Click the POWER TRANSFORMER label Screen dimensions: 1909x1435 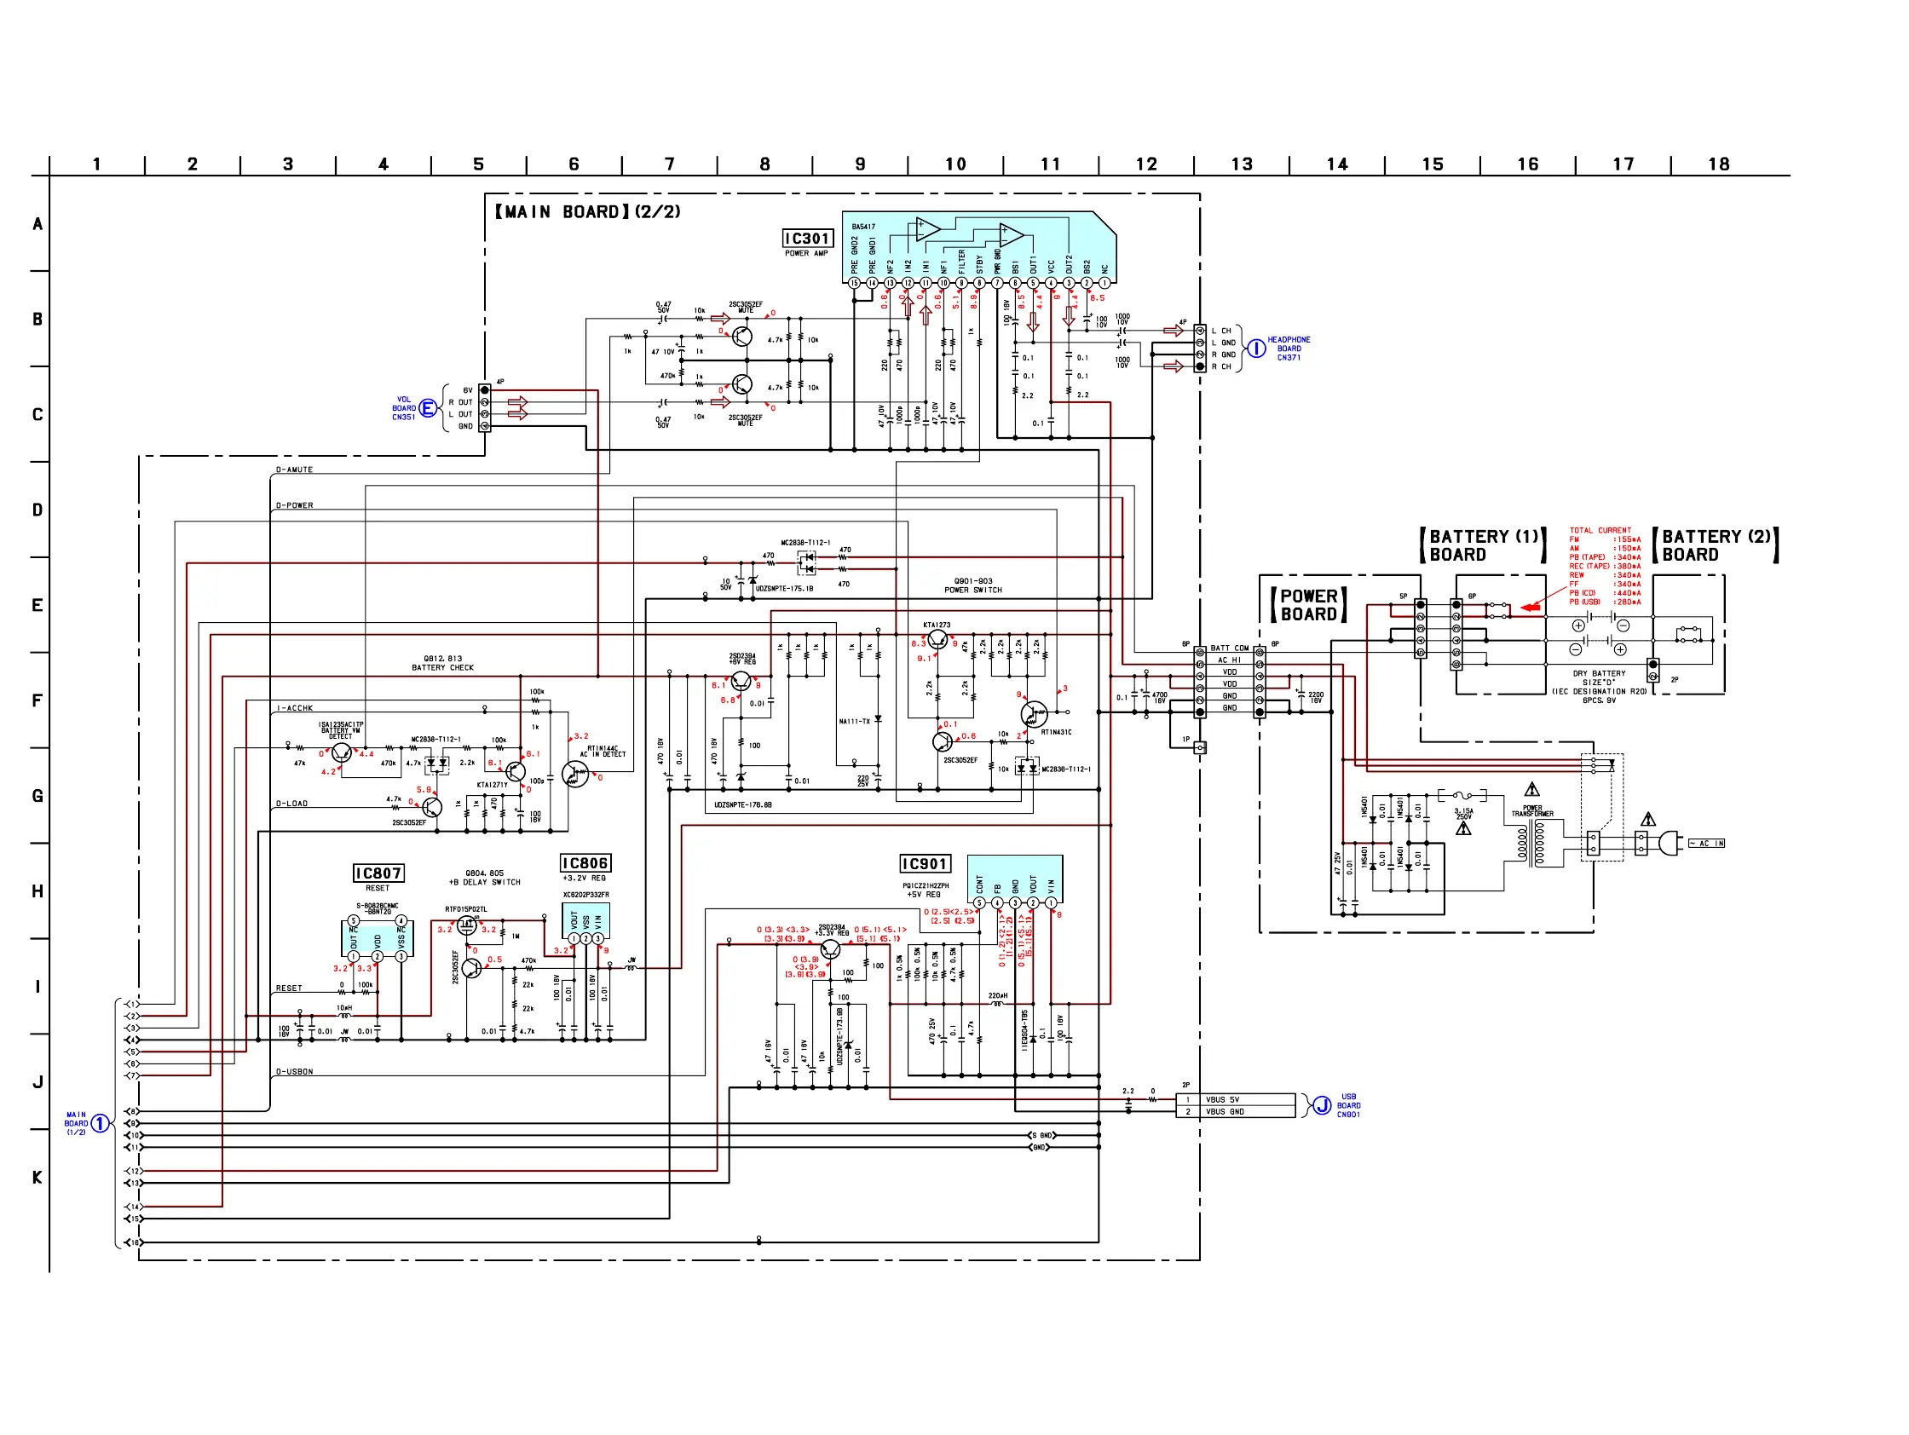click(1531, 811)
